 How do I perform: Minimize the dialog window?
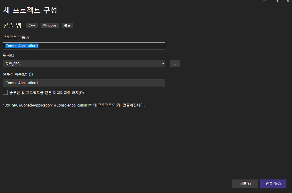pos(264,1)
